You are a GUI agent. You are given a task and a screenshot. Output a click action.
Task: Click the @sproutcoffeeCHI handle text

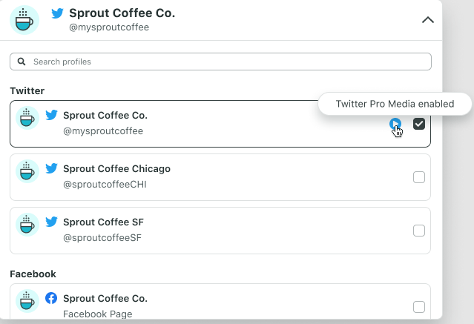pos(105,185)
